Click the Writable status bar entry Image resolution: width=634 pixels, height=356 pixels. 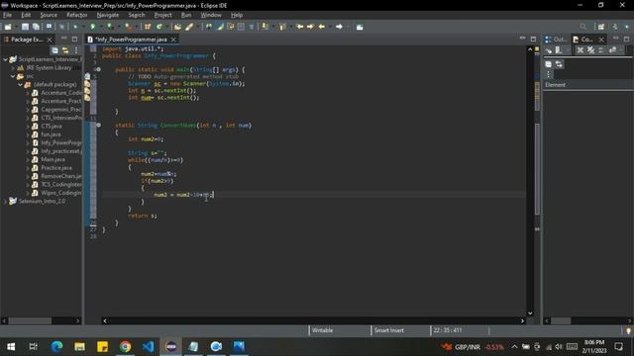point(322,330)
